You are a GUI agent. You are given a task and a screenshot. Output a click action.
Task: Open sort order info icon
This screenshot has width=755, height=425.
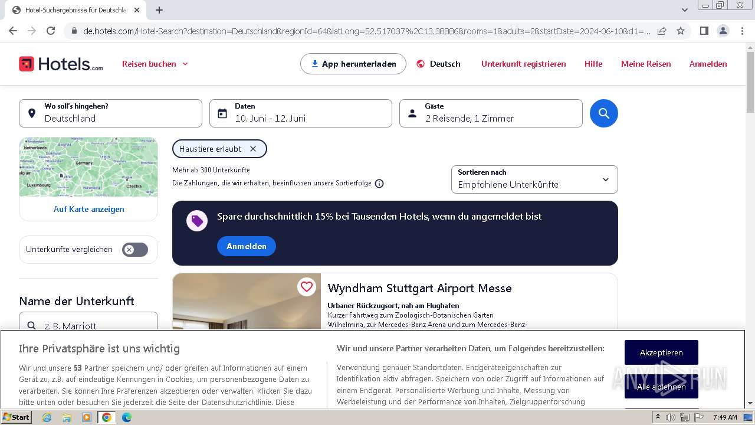[x=379, y=184]
